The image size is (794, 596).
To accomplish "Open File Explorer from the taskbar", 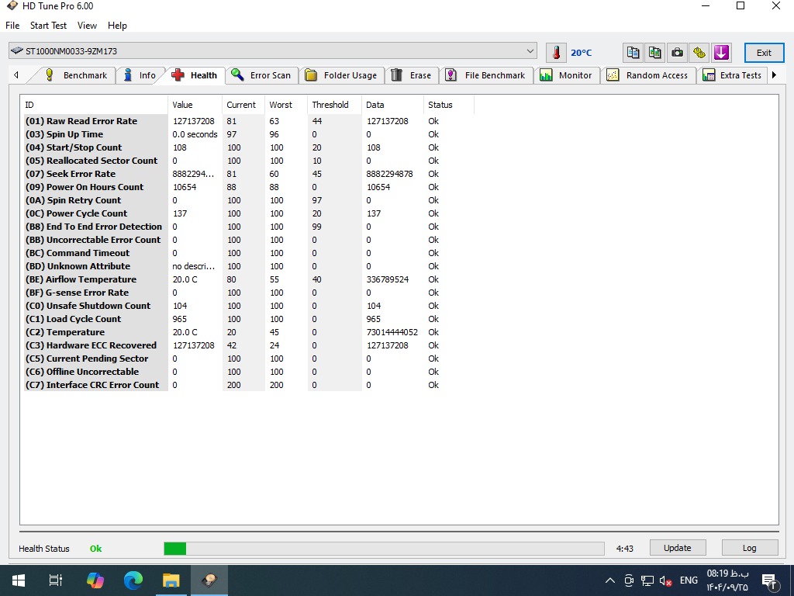I will (x=171, y=580).
